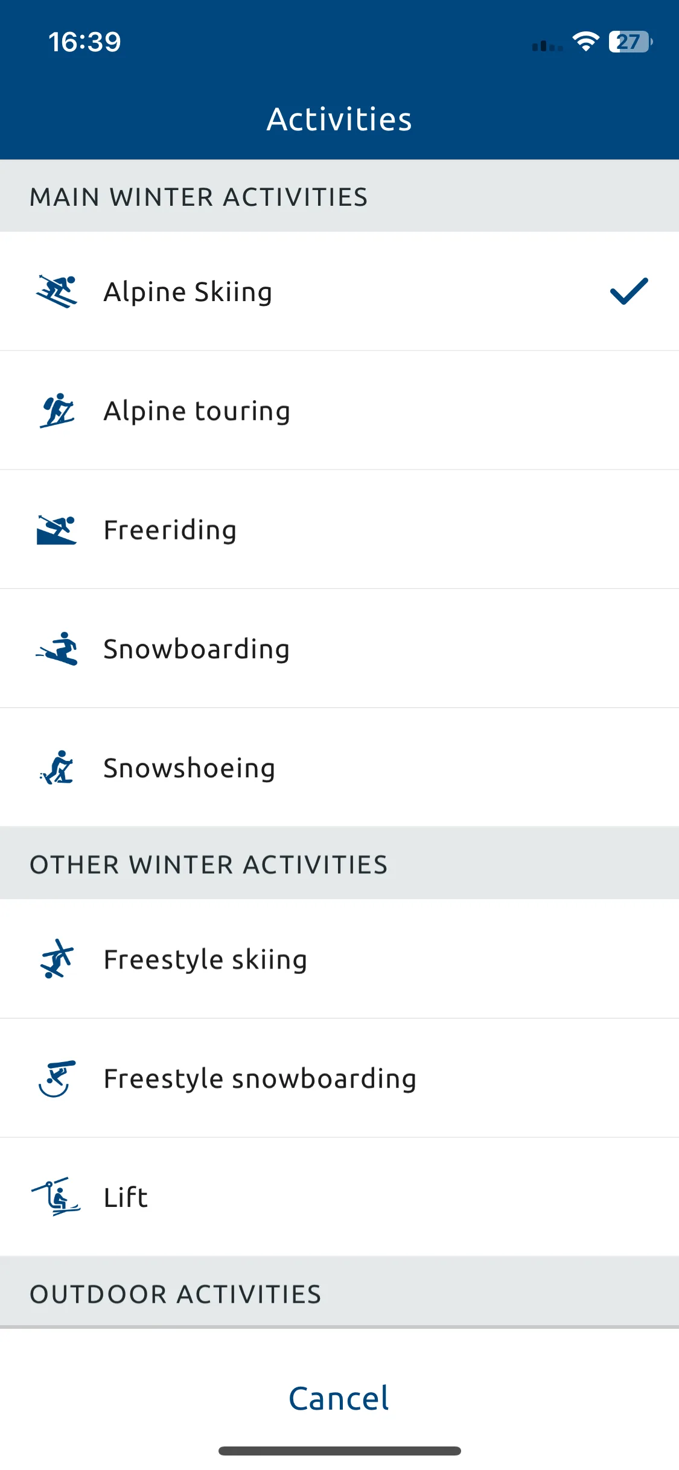Choose the Freestyle snowboarding row
679x1470 pixels.
(339, 1078)
